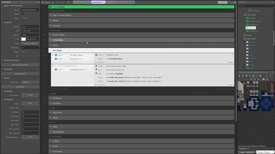Collapse the Common properties section
The width and height of the screenshot is (275, 154).
2,22
